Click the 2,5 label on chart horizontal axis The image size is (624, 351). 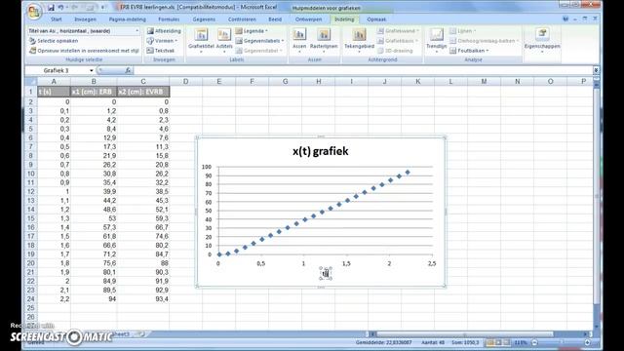pos(432,263)
